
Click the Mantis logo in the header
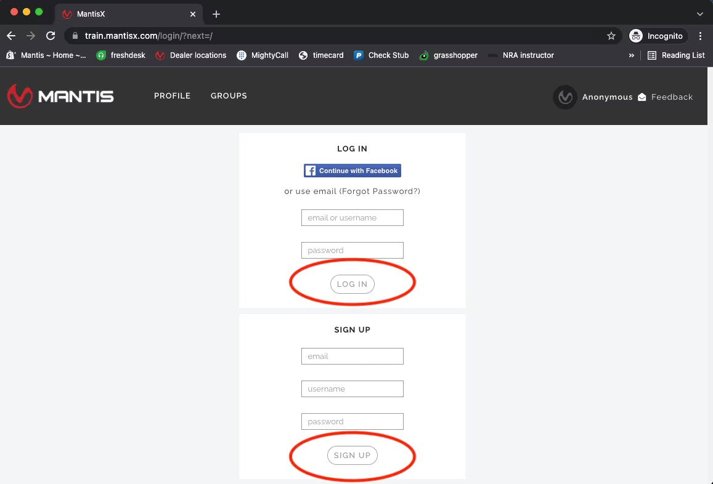coord(60,96)
